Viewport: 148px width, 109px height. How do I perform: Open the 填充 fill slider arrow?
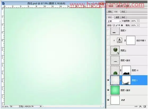(138, 25)
